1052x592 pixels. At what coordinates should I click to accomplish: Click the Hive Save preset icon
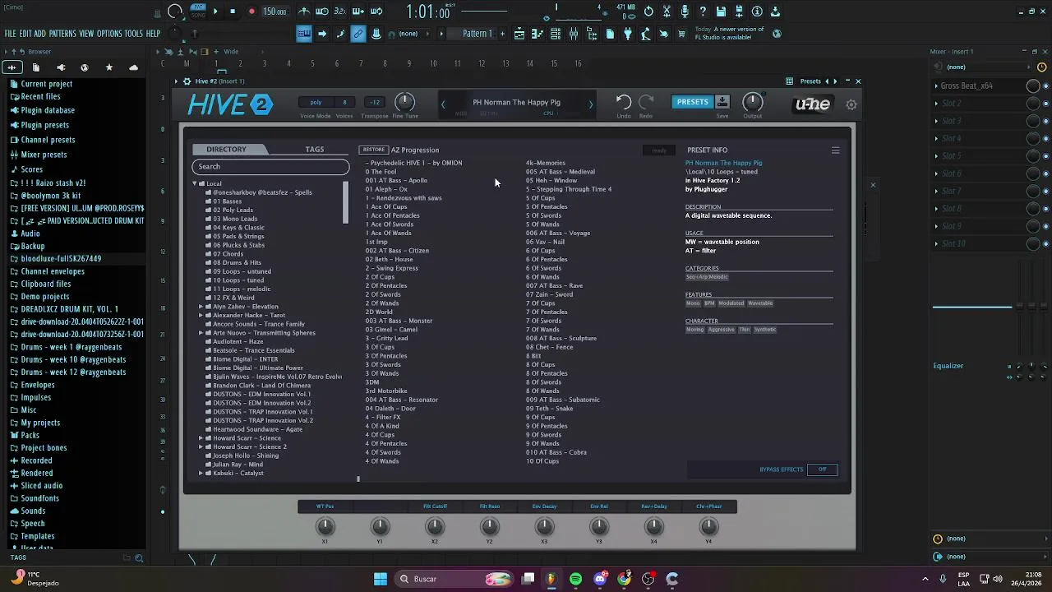[x=722, y=102]
